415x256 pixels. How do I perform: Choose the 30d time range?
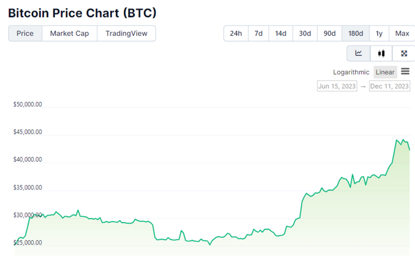pyautogui.click(x=305, y=34)
